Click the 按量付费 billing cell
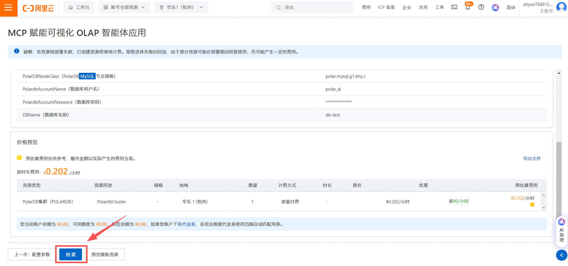The image size is (568, 266). coord(290,202)
